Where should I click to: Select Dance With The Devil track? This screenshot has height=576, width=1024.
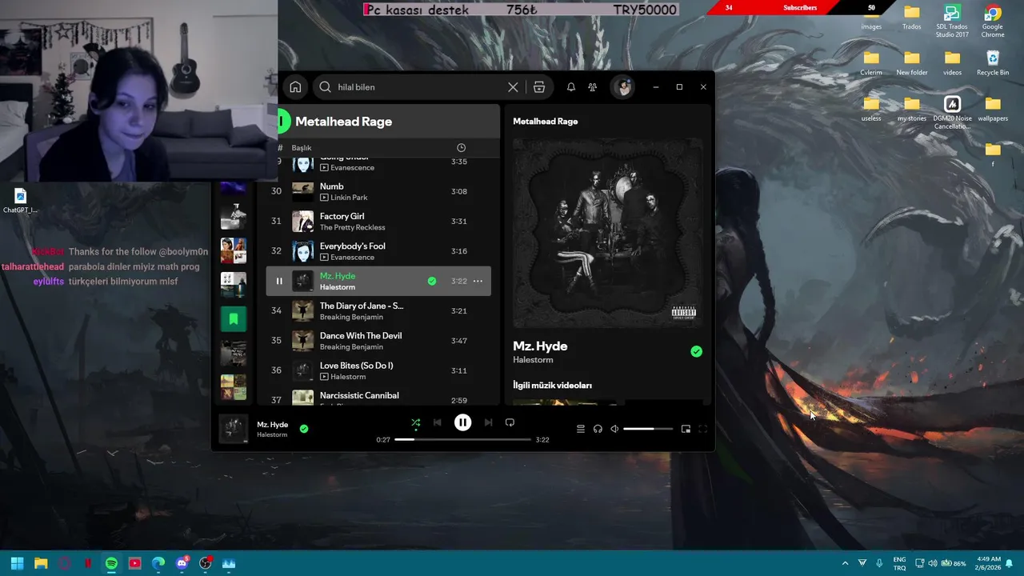point(378,341)
